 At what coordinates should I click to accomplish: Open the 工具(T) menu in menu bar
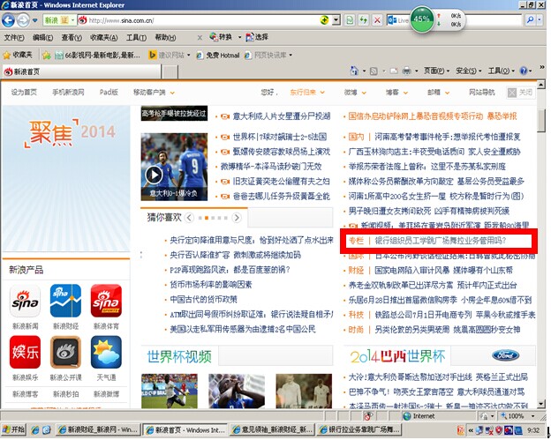136,37
